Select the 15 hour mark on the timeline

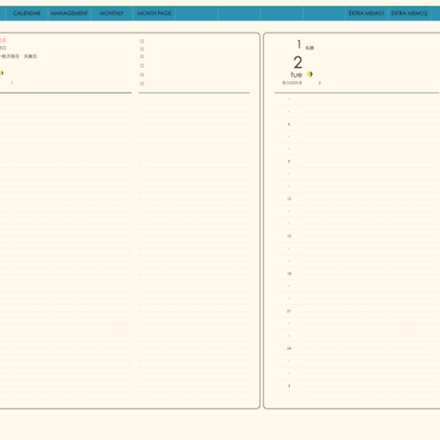[x=289, y=236]
